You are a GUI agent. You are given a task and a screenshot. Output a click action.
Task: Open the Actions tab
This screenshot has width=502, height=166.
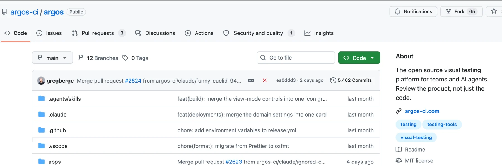[x=199, y=33]
